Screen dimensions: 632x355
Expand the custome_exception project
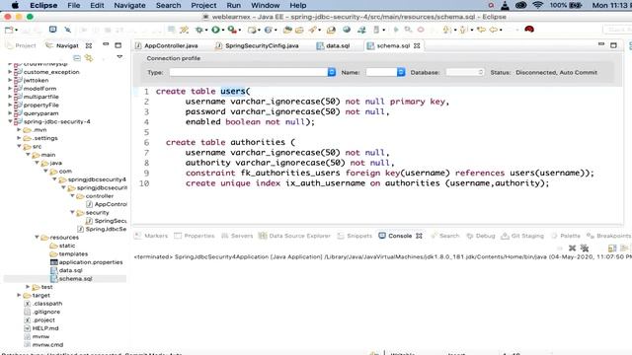pyautogui.click(x=10, y=72)
